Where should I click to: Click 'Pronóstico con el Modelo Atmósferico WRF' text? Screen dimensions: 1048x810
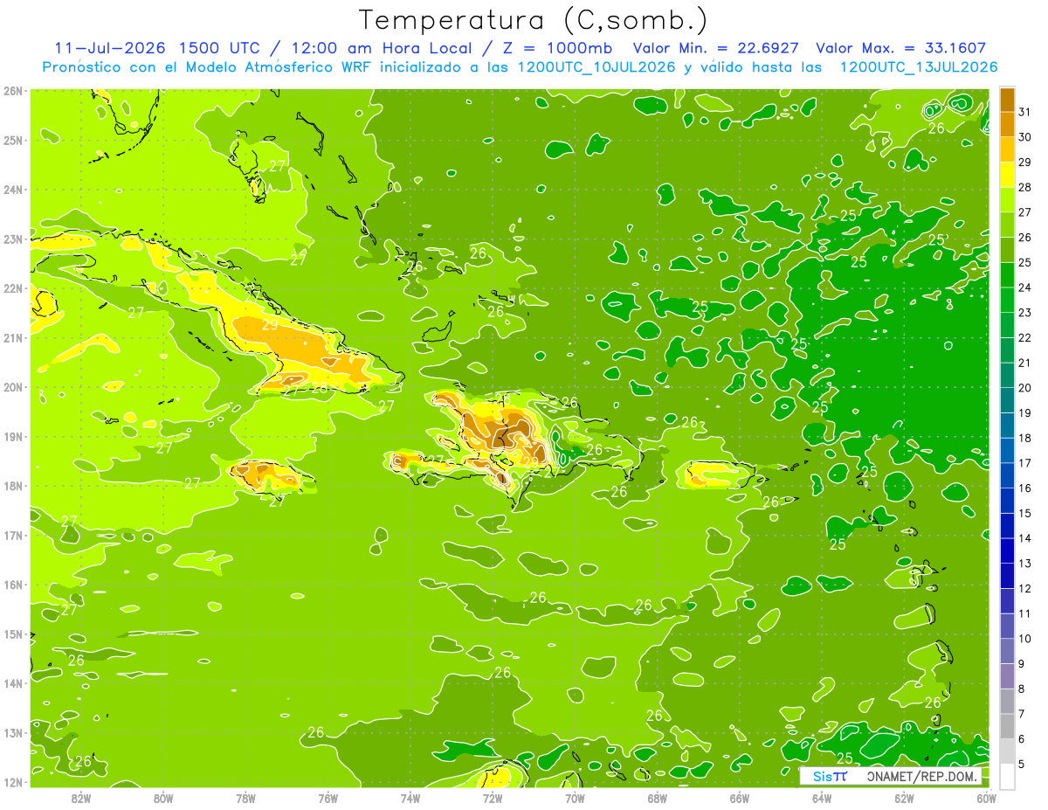pyautogui.click(x=207, y=67)
